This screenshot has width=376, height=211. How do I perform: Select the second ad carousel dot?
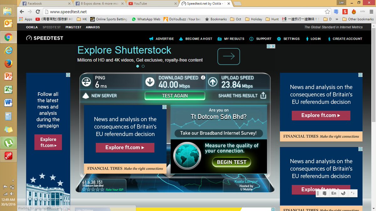point(143,66)
